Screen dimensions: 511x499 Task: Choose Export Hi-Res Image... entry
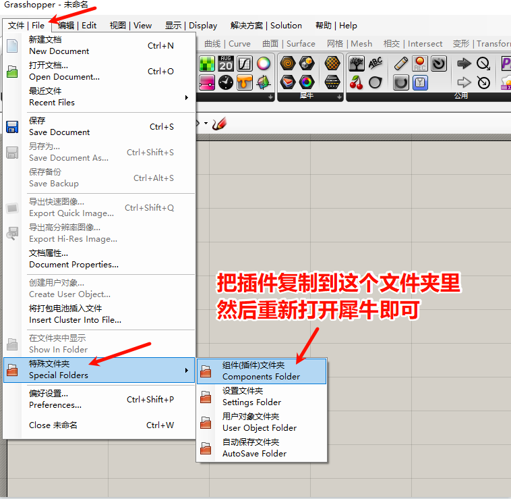point(100,233)
